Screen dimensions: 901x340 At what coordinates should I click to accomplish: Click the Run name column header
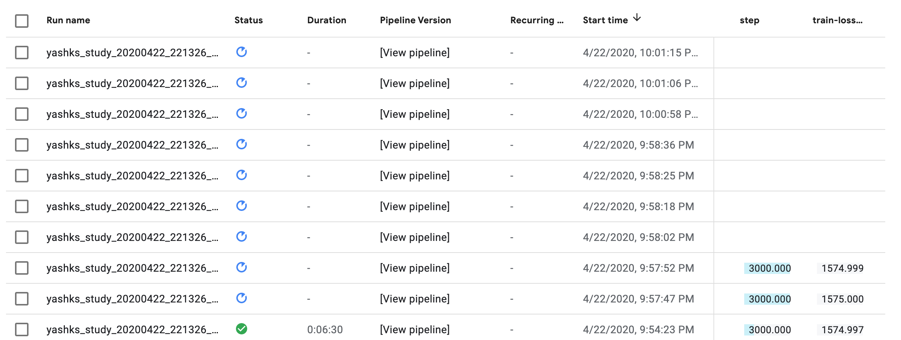68,20
